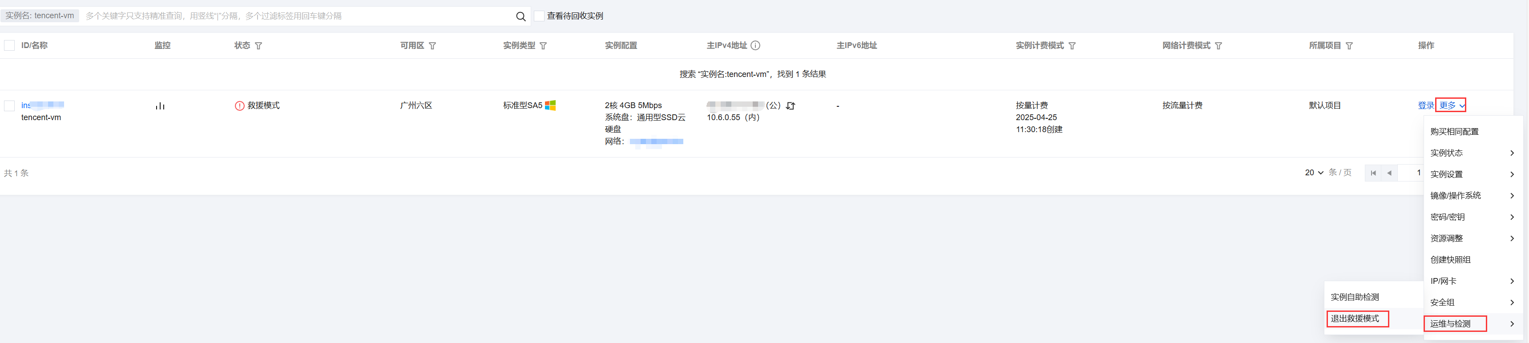The width and height of the screenshot is (1529, 343).
Task: Go to first page of results
Action: click(1373, 174)
